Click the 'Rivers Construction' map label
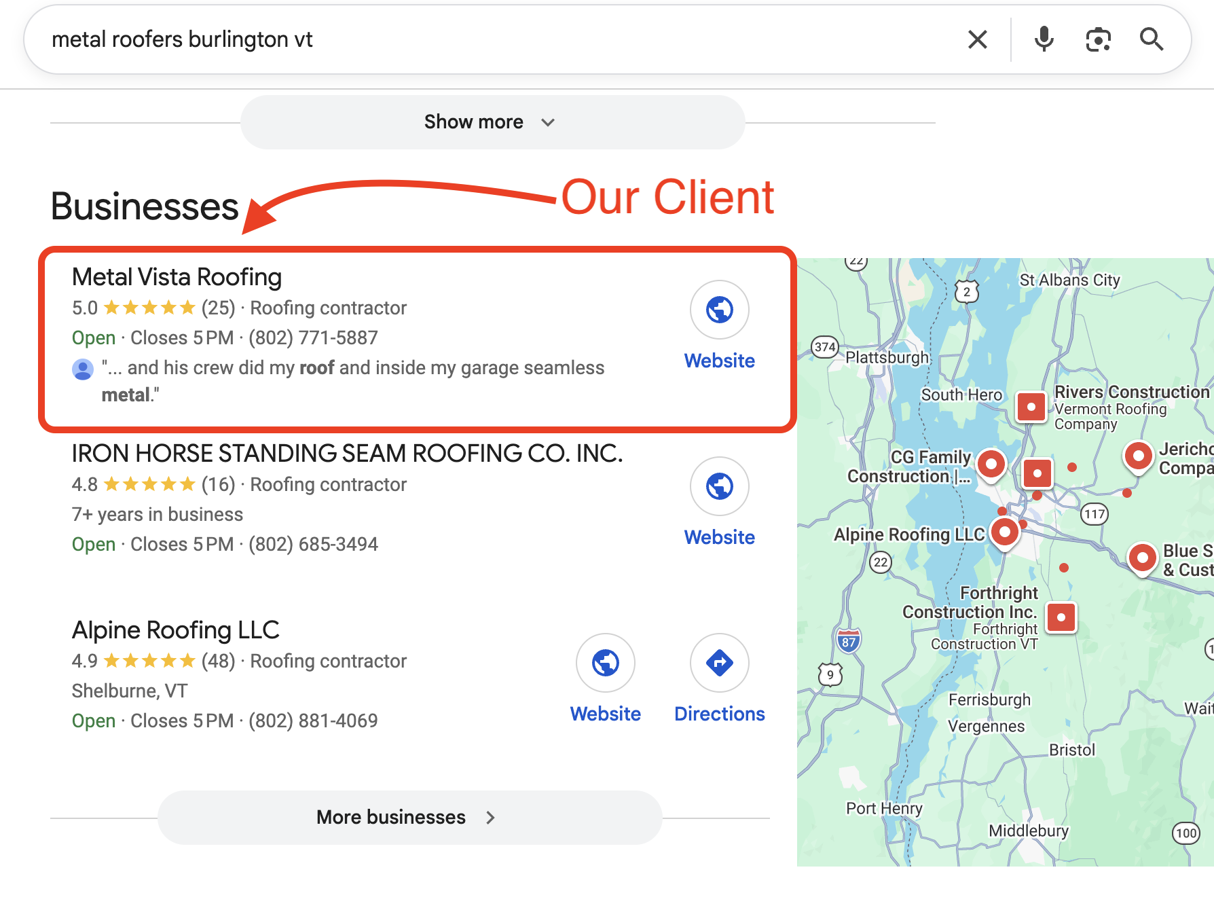 click(1132, 392)
